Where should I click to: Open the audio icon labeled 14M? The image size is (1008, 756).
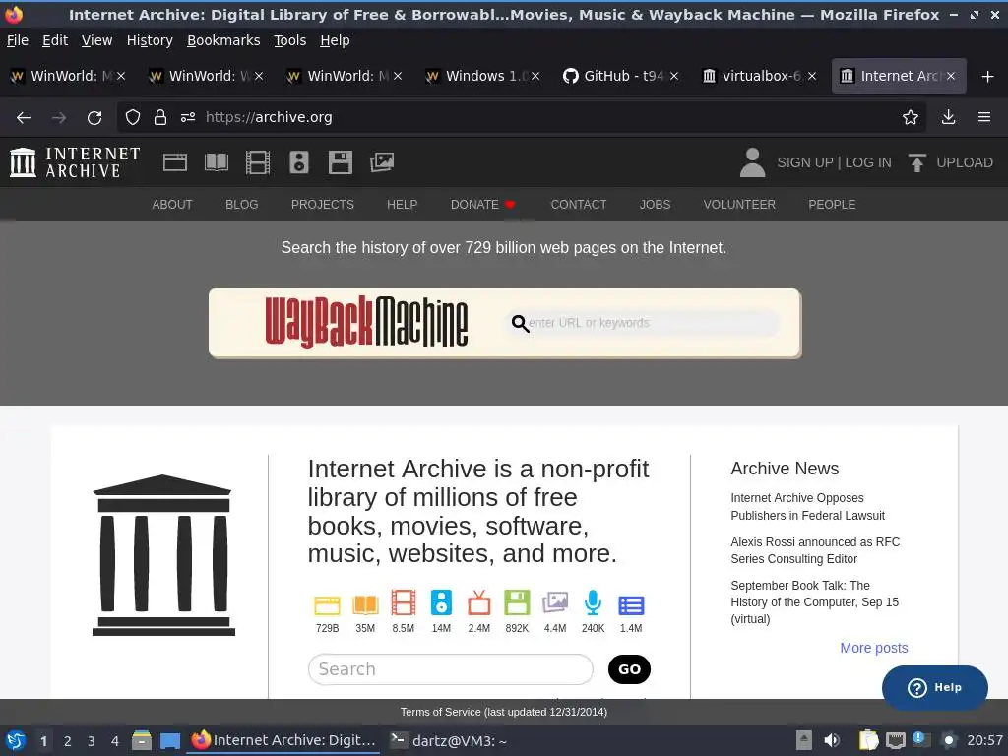point(441,603)
